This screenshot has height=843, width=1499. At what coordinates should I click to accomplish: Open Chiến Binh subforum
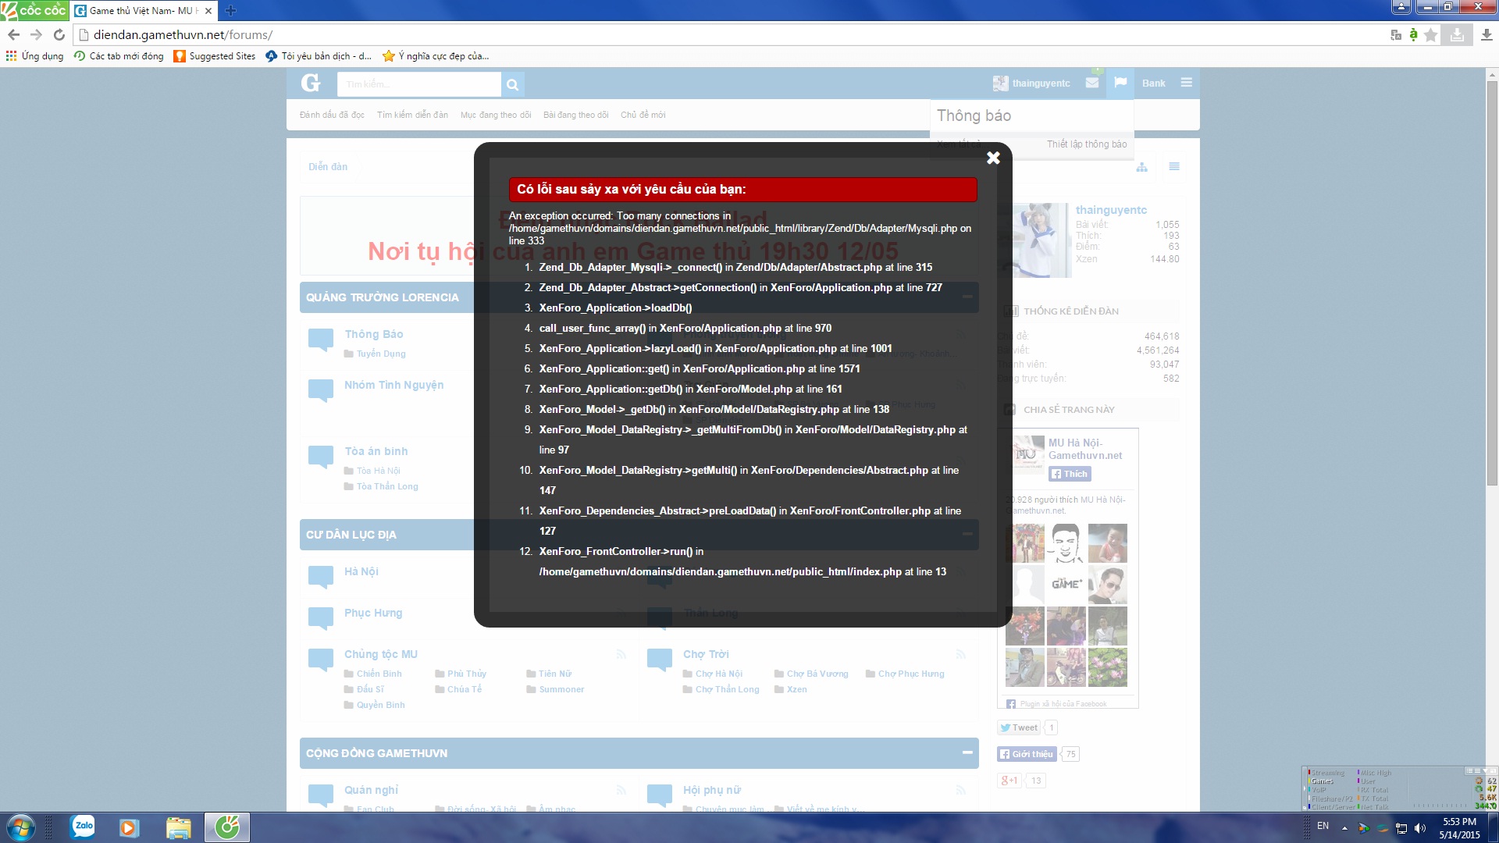379,674
